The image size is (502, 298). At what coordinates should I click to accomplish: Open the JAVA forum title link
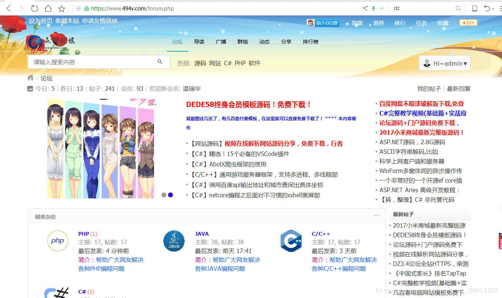pyautogui.click(x=202, y=234)
